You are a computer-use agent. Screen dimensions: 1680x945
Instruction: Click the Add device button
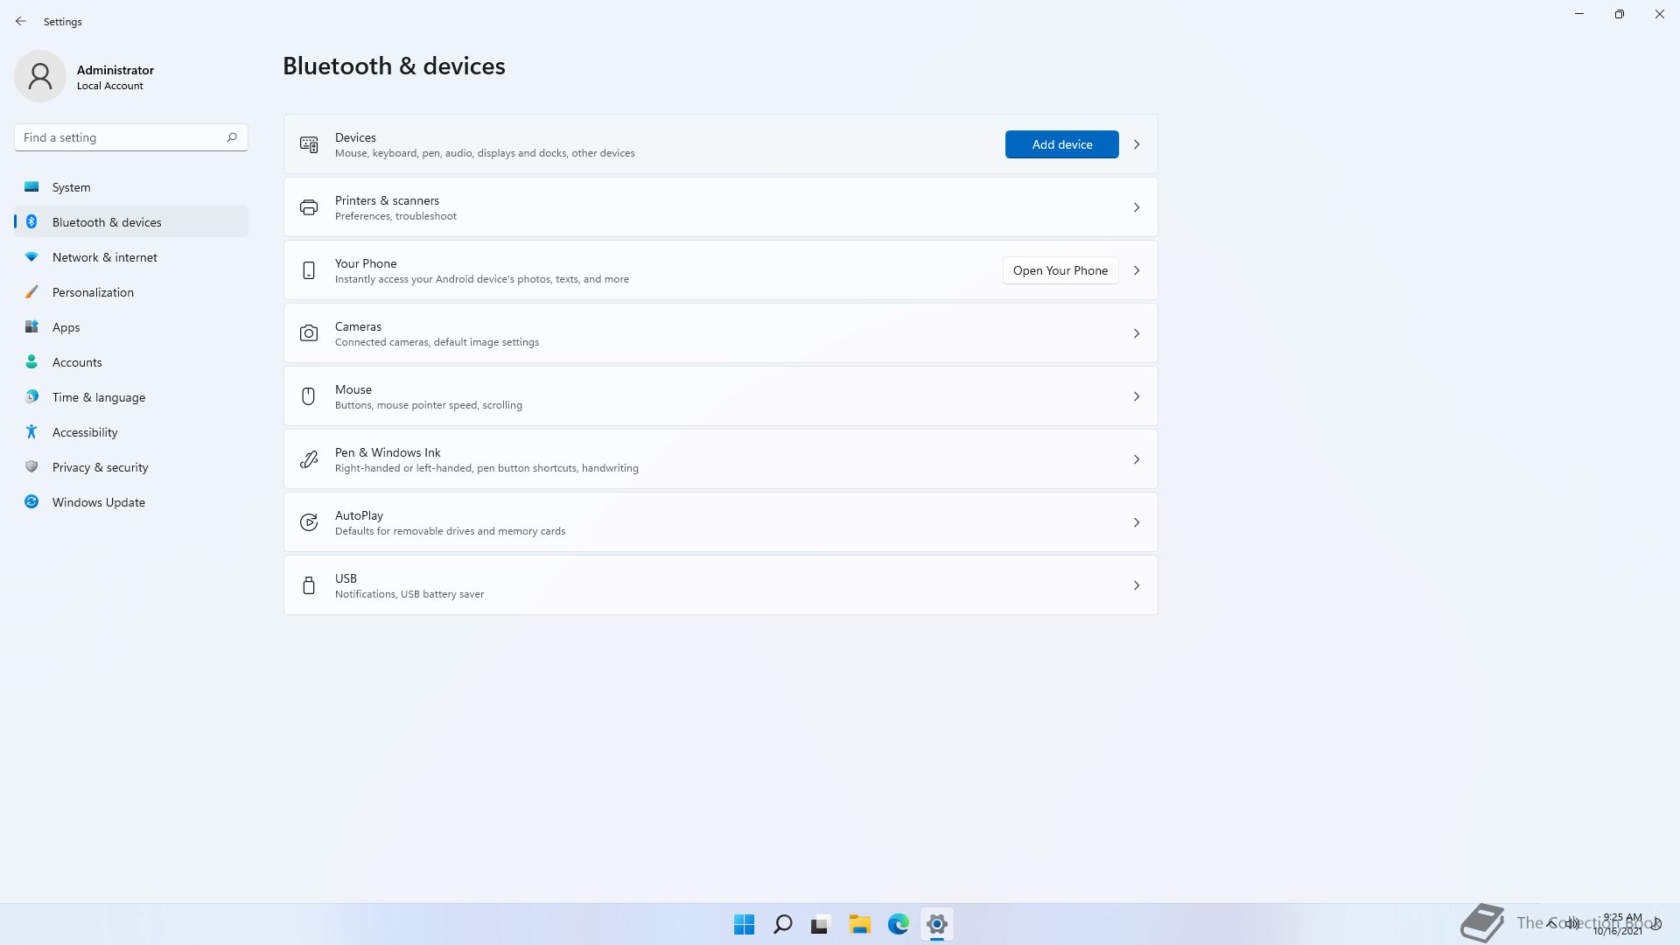point(1061,144)
